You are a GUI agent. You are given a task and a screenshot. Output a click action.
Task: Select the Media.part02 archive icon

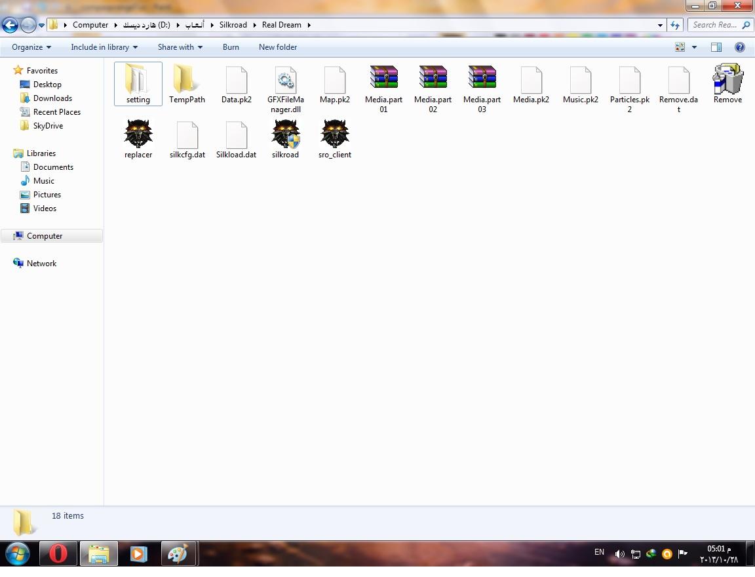[x=433, y=77]
